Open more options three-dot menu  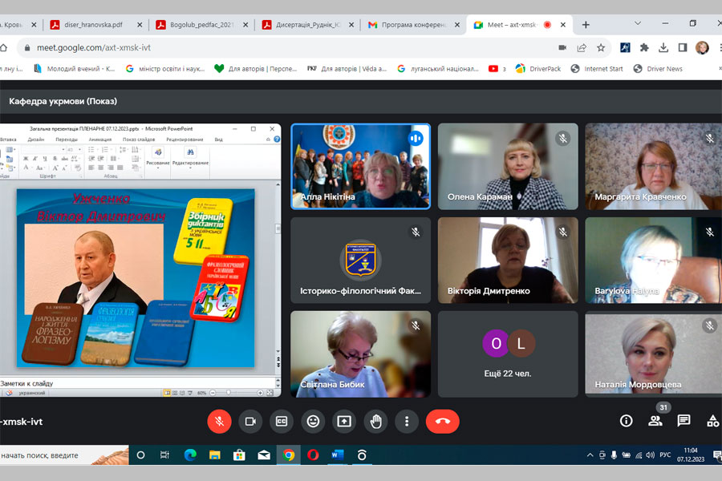point(407,421)
